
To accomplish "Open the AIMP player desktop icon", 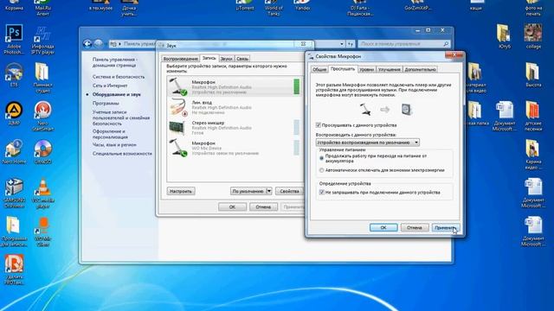I will tap(14, 113).
